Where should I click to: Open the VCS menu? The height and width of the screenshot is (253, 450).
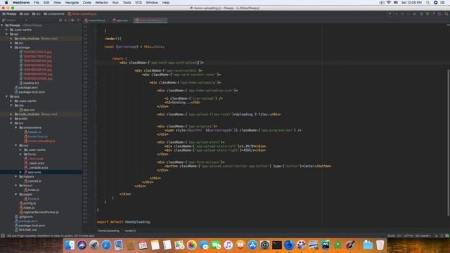click(x=139, y=3)
